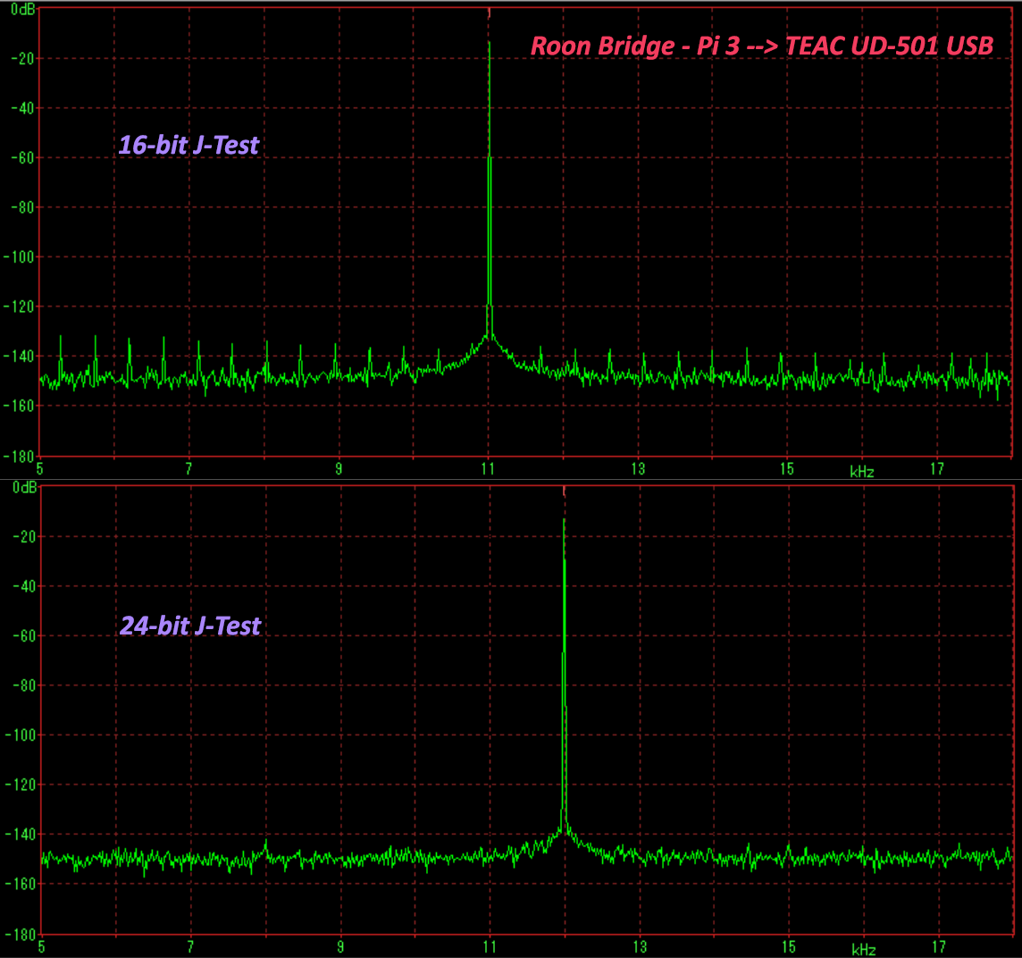This screenshot has height=958, width=1022.
Task: Click the -160 dB label on the 24-bit graph
Action: [x=20, y=884]
